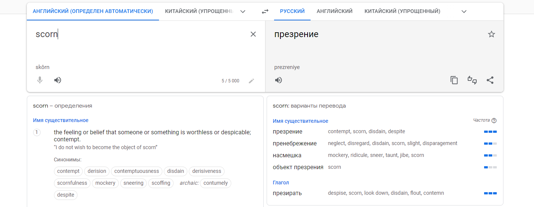Click into the source text field
Viewport: 534px width, 207px height.
click(x=142, y=45)
